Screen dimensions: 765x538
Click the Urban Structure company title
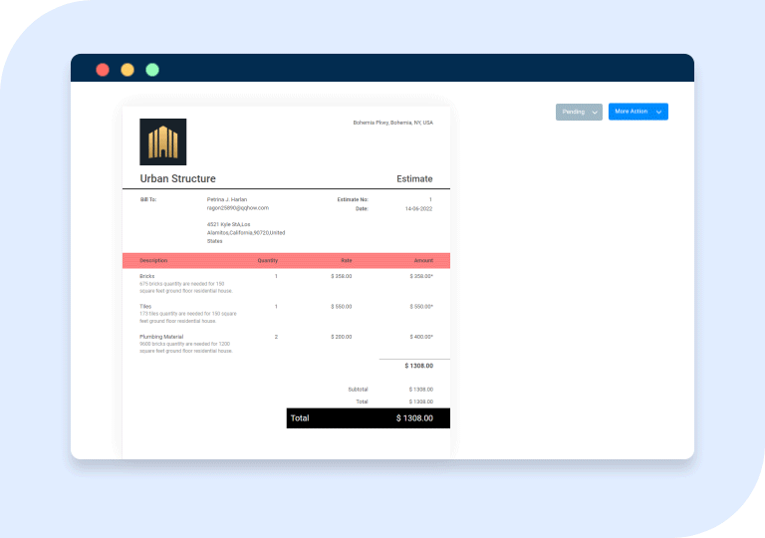[177, 179]
